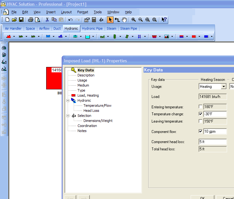The height and width of the screenshot is (199, 234).
Task: Confirm the dialog with OK
Action: 202,197
